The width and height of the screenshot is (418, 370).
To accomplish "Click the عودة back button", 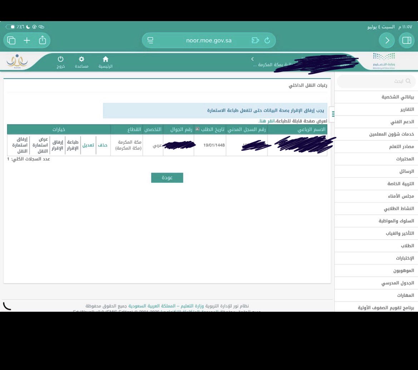I will [167, 178].
